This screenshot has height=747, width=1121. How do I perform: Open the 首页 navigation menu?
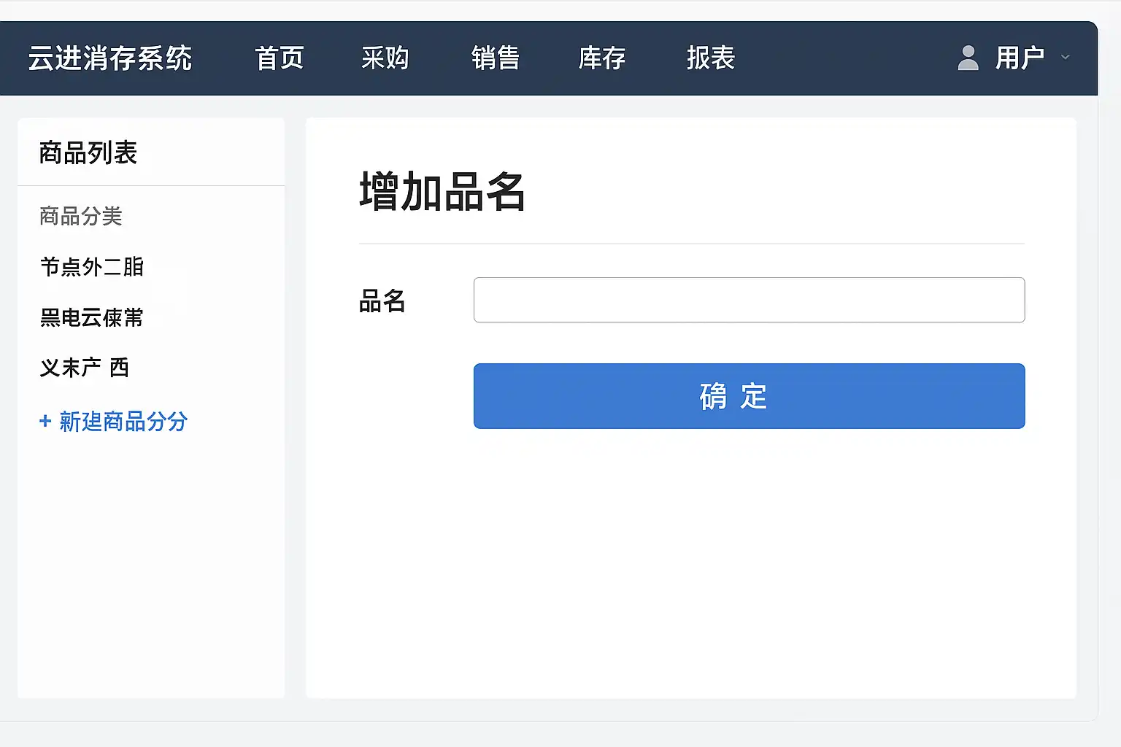pos(280,58)
